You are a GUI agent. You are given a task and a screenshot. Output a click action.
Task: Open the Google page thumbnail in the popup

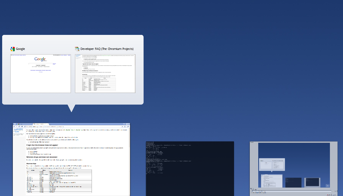click(41, 74)
